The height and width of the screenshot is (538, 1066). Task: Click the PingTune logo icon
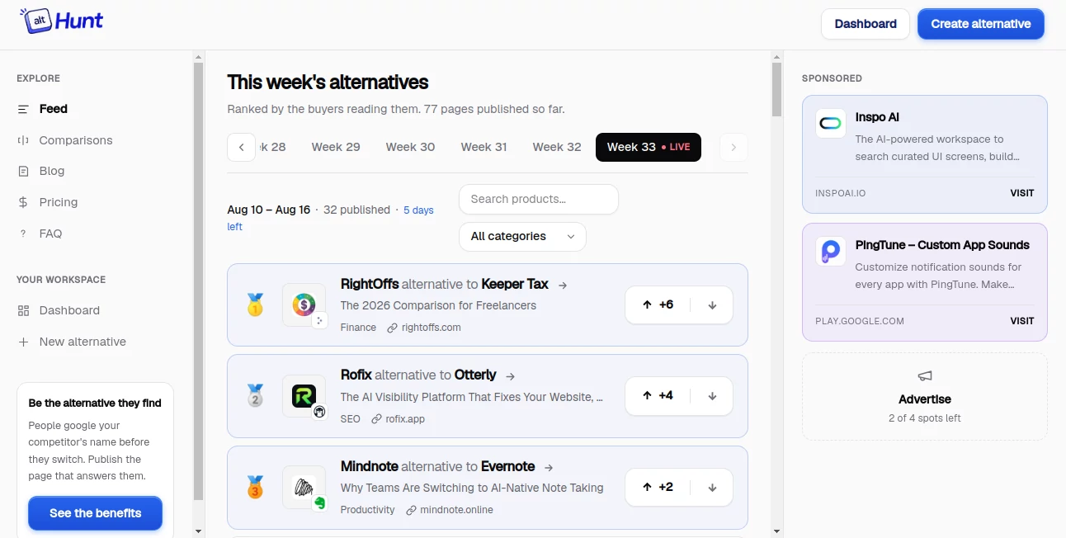[831, 252]
